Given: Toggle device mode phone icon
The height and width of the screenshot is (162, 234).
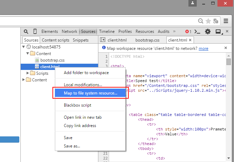Looking at the screenshot, I should click(x=35, y=31).
